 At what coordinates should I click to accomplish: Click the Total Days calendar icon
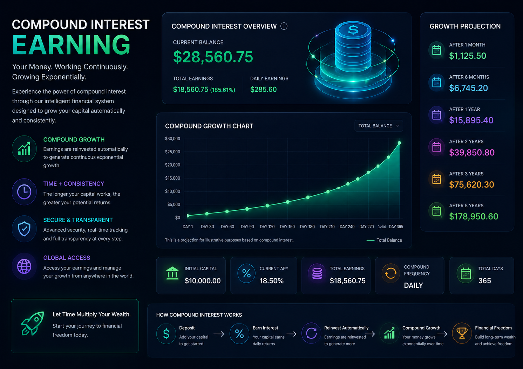[466, 273]
